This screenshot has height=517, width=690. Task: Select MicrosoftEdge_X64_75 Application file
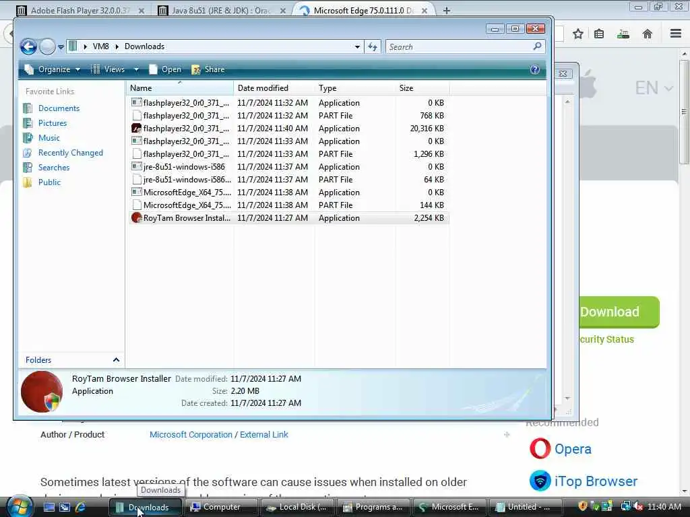tap(288, 192)
